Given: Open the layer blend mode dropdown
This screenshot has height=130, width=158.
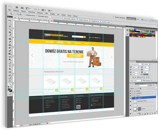Looking at the screenshot, I should [139, 86].
